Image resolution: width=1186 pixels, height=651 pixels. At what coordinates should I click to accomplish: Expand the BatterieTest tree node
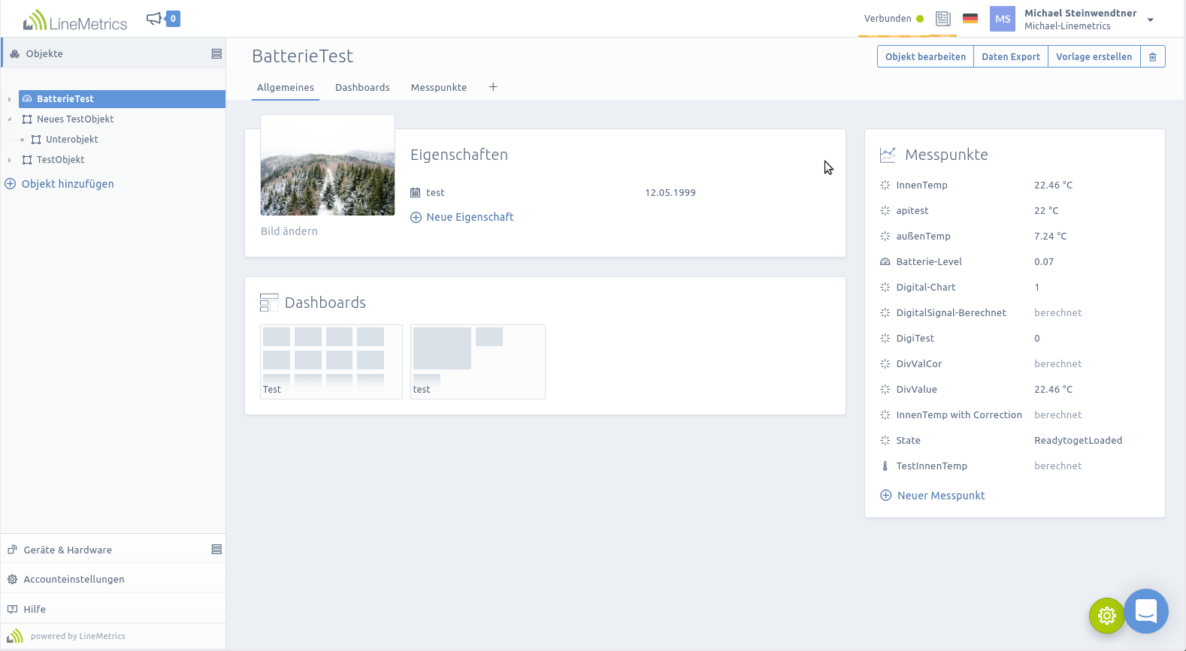coord(9,99)
